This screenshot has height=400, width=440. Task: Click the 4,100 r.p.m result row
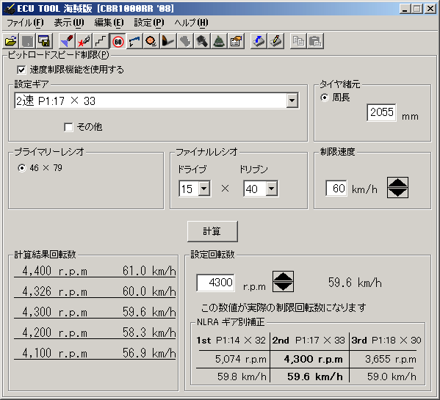tap(95, 353)
